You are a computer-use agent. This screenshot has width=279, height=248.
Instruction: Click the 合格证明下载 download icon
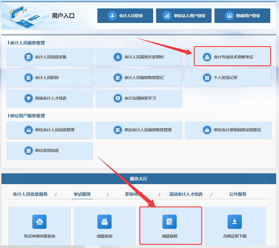click(235, 222)
